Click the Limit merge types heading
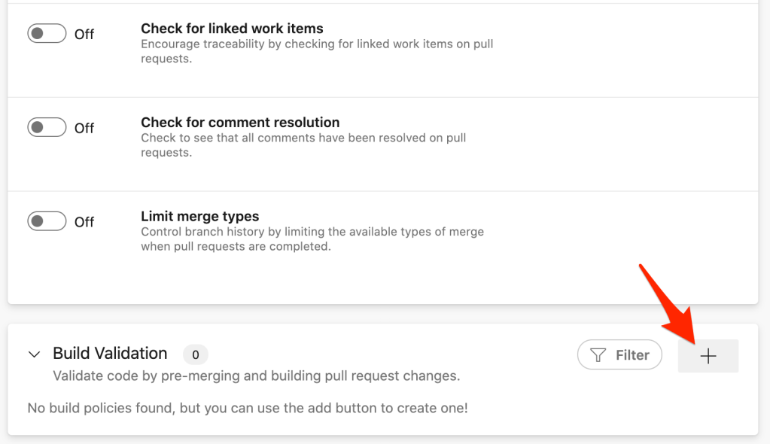770x444 pixels. pos(199,216)
